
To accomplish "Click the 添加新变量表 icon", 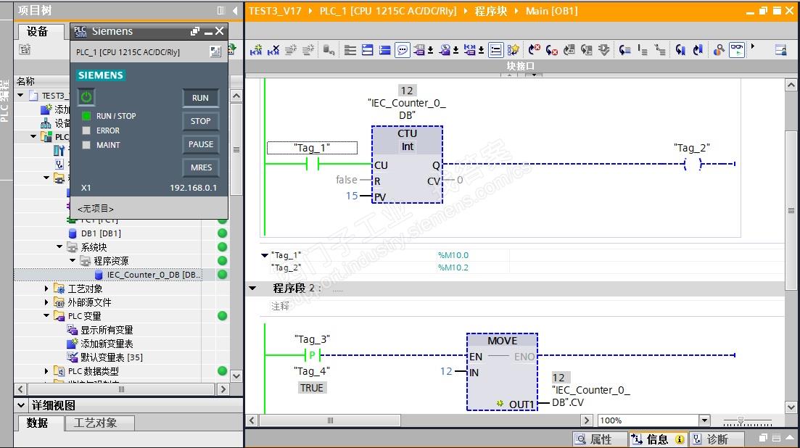I will click(x=72, y=344).
